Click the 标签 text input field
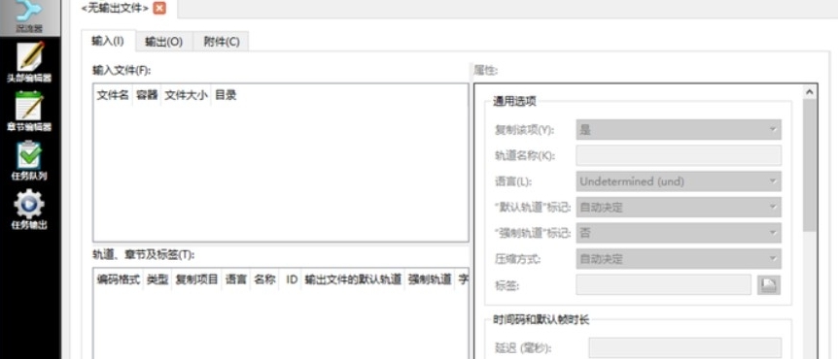The height and width of the screenshot is (359, 838). click(x=664, y=285)
